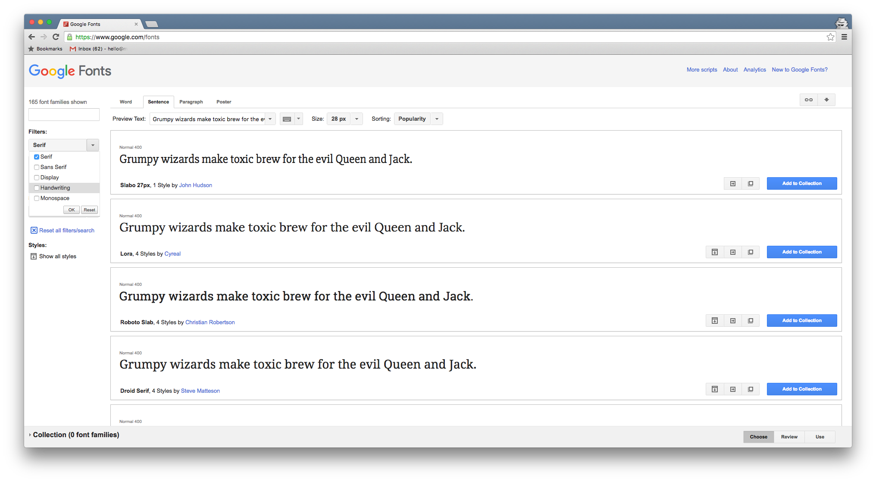Click the Show all styles sidebar icon
The width and height of the screenshot is (876, 482).
pos(34,257)
